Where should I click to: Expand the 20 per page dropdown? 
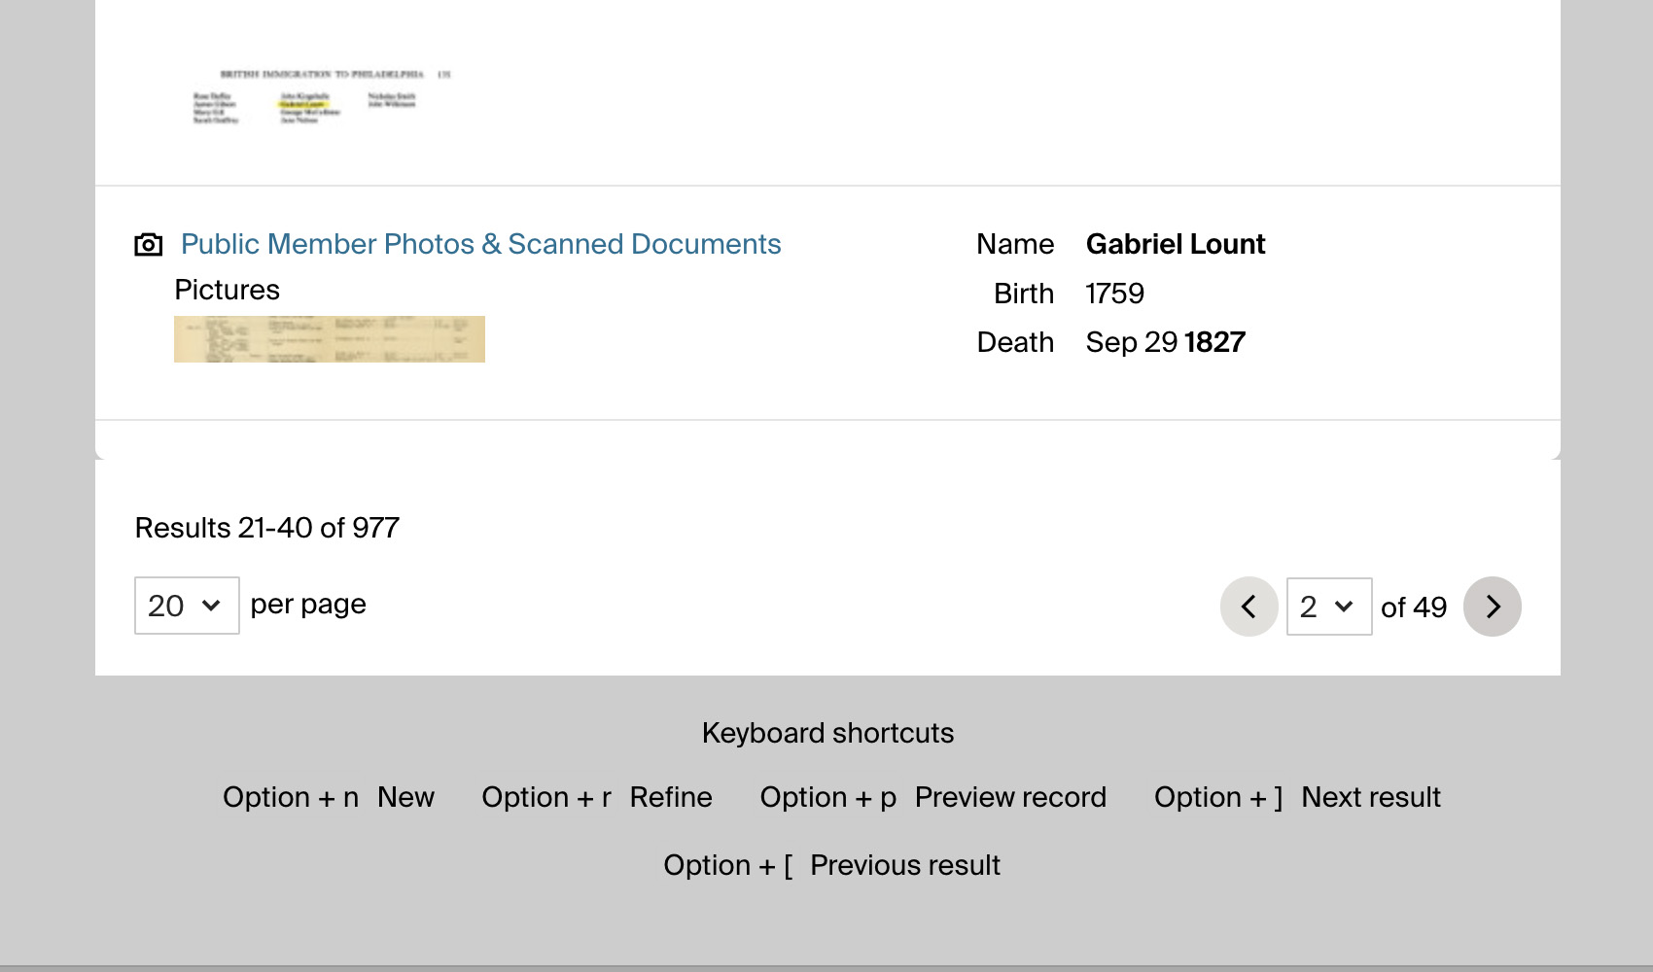pyautogui.click(x=187, y=606)
